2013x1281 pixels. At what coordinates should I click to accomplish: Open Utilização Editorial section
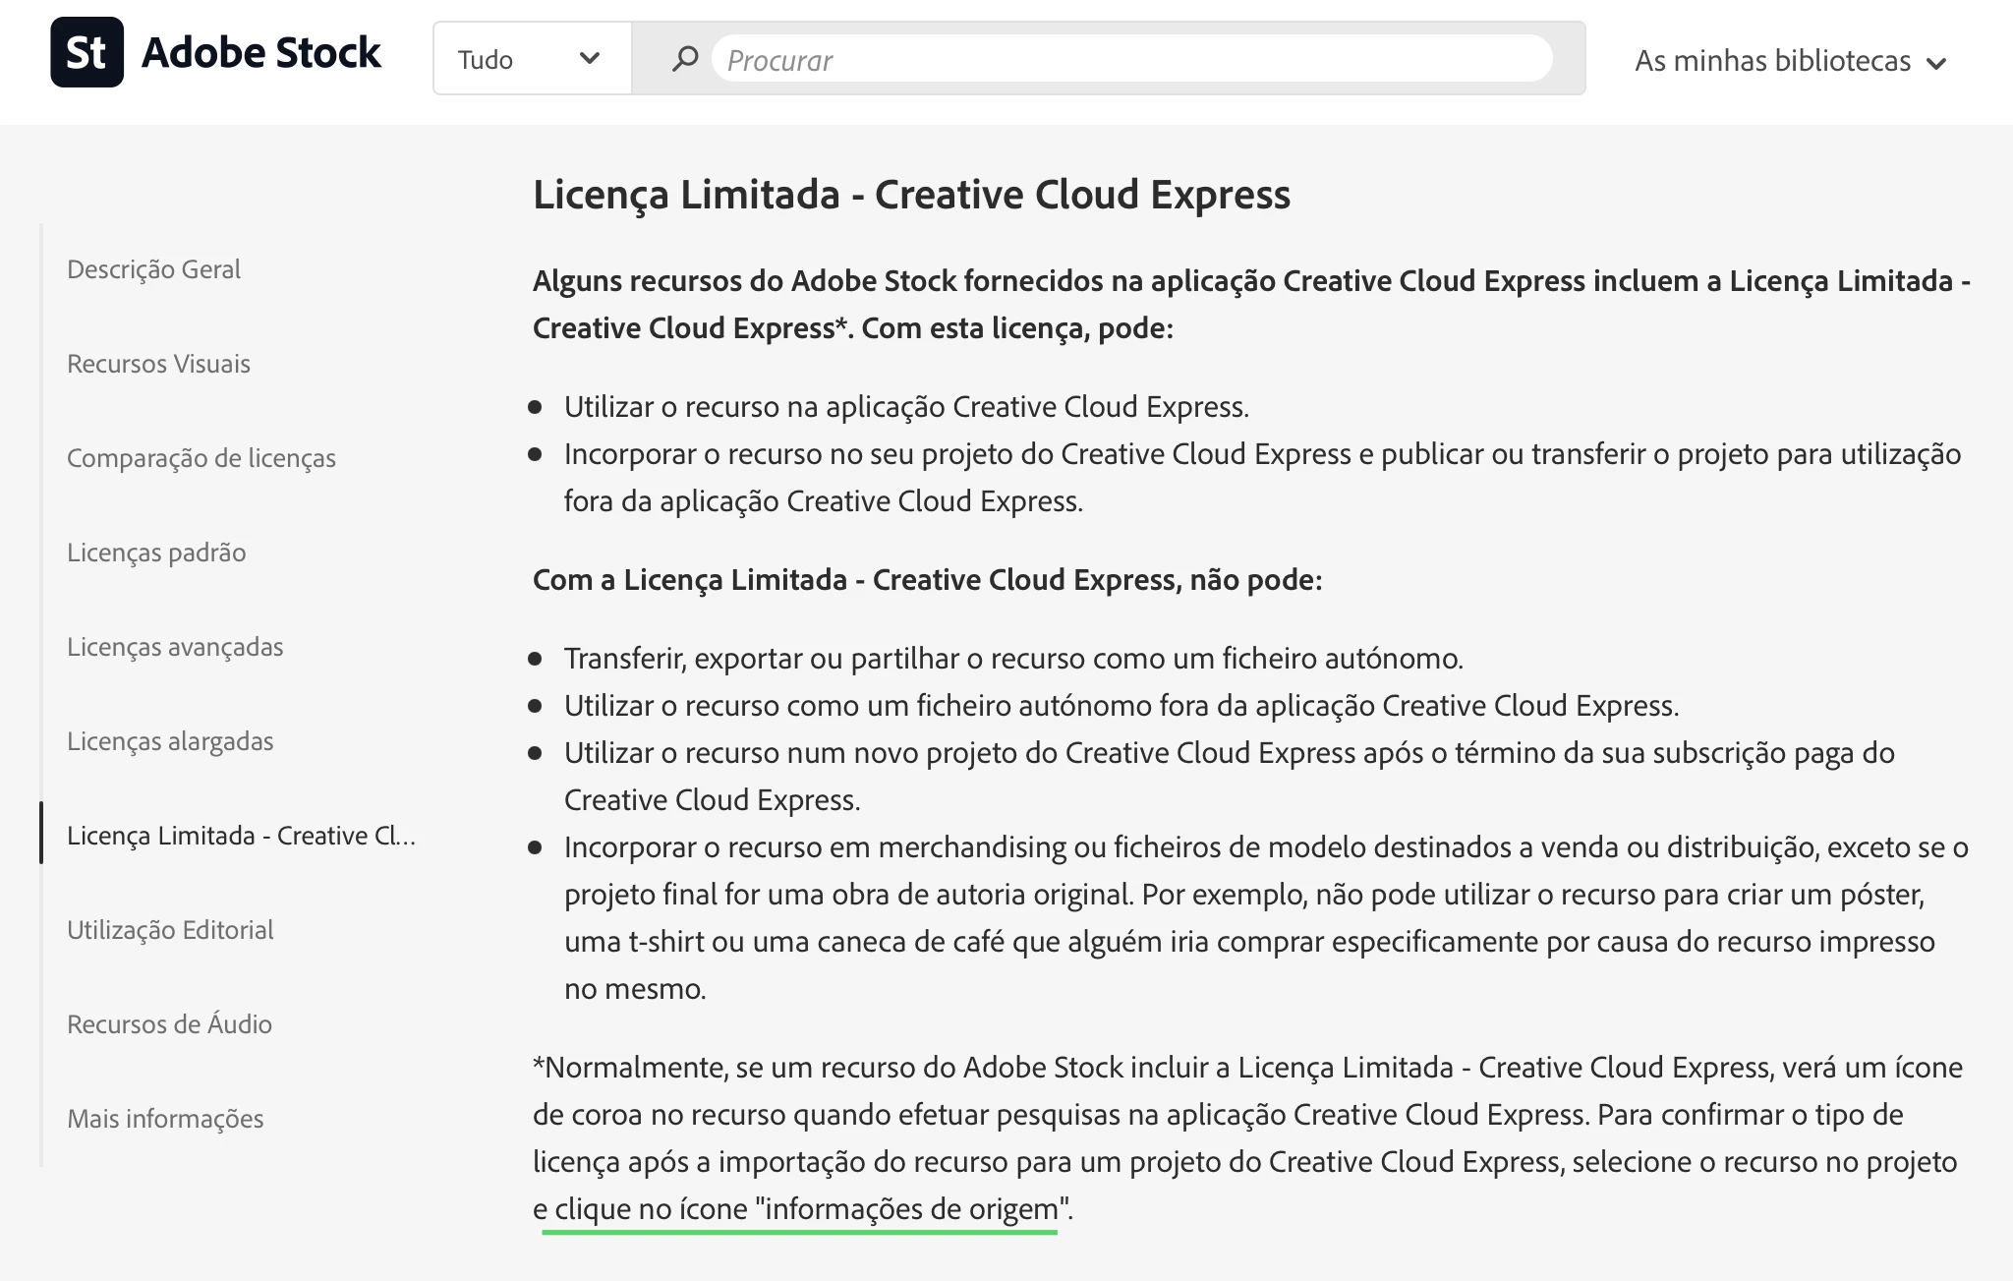tap(170, 930)
